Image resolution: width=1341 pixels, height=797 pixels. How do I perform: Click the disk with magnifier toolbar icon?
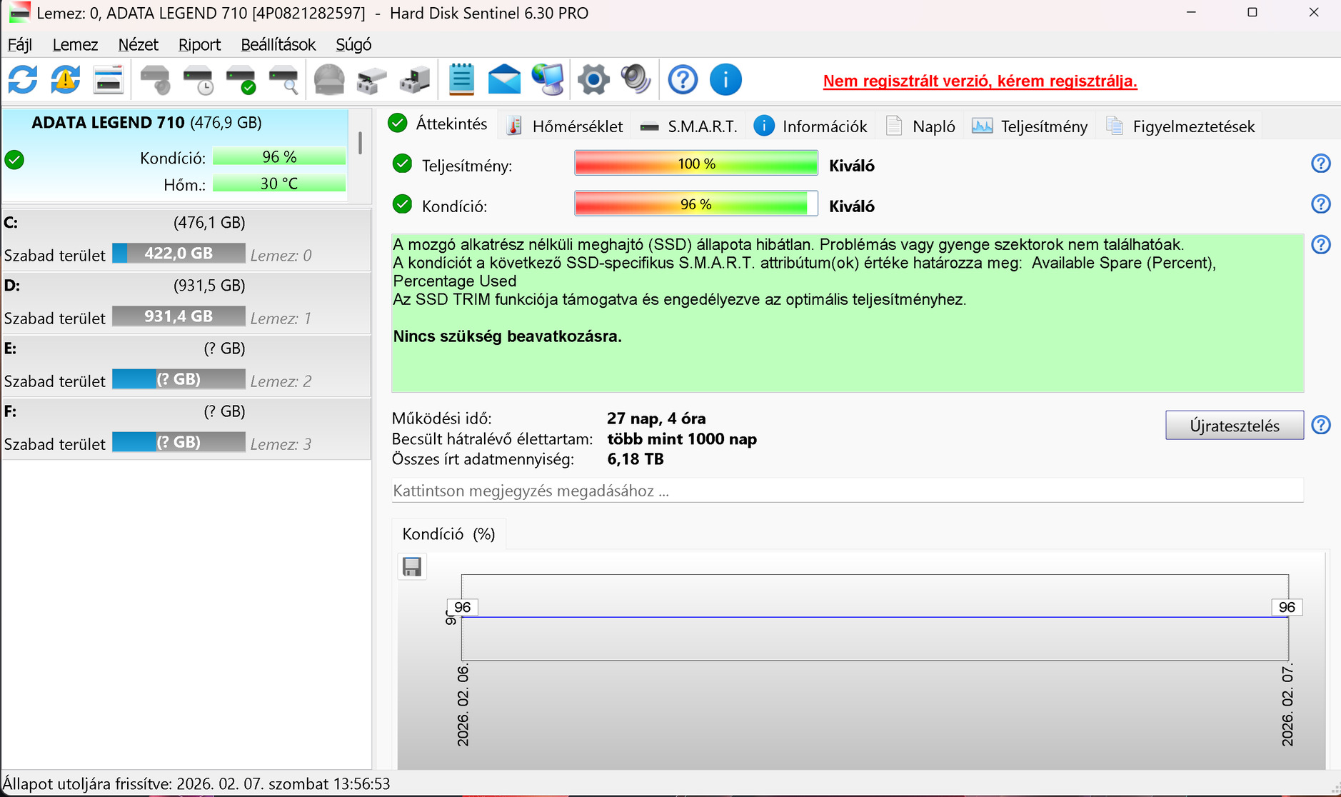(284, 79)
